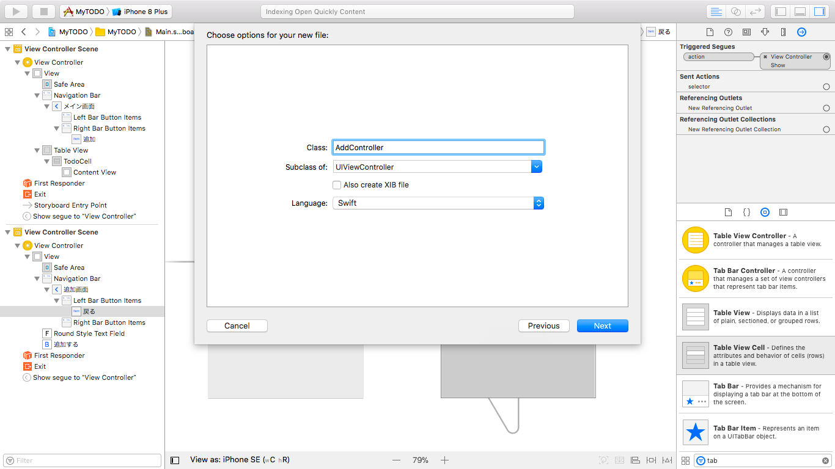Hide the Navigator panel
Viewport: 835px width, 469px height.
780,11
